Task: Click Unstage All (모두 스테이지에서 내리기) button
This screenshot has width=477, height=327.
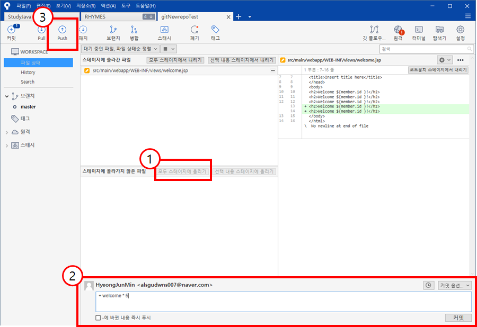Action: click(x=175, y=60)
